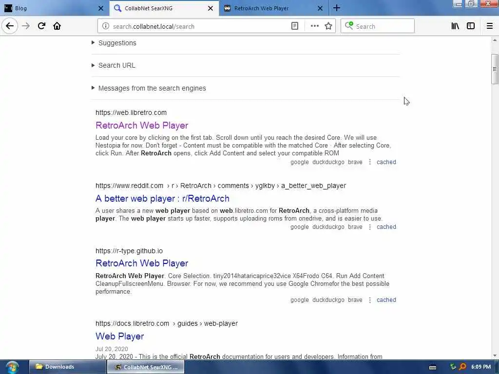Click the green network tray icon
The height and width of the screenshot is (374, 499).
tap(453, 367)
